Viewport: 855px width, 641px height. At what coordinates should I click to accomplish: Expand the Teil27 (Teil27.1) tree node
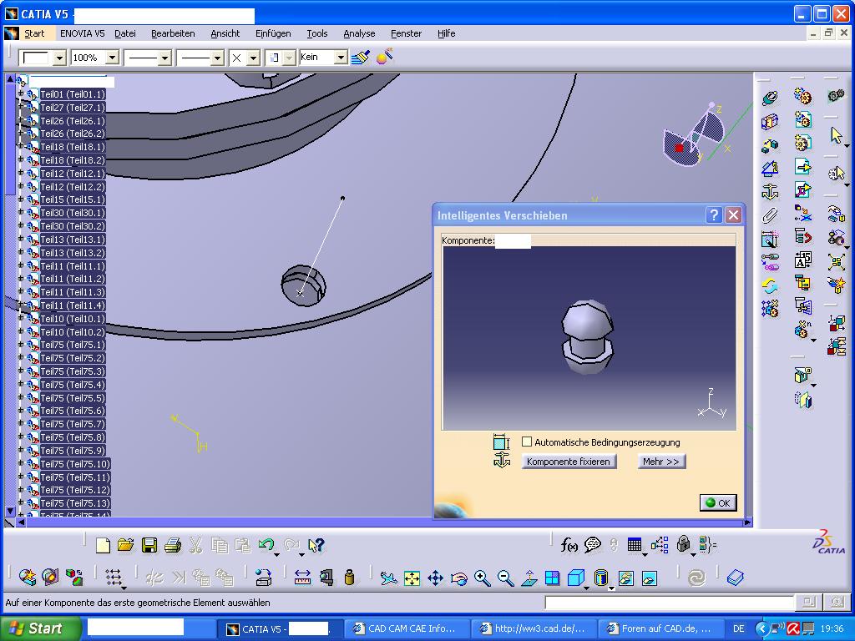click(21, 107)
